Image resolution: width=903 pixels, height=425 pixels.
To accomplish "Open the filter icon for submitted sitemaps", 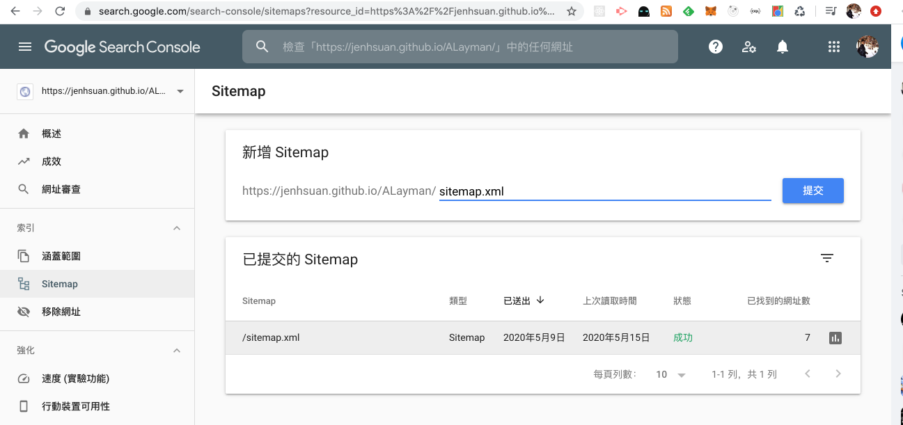I will [x=827, y=258].
